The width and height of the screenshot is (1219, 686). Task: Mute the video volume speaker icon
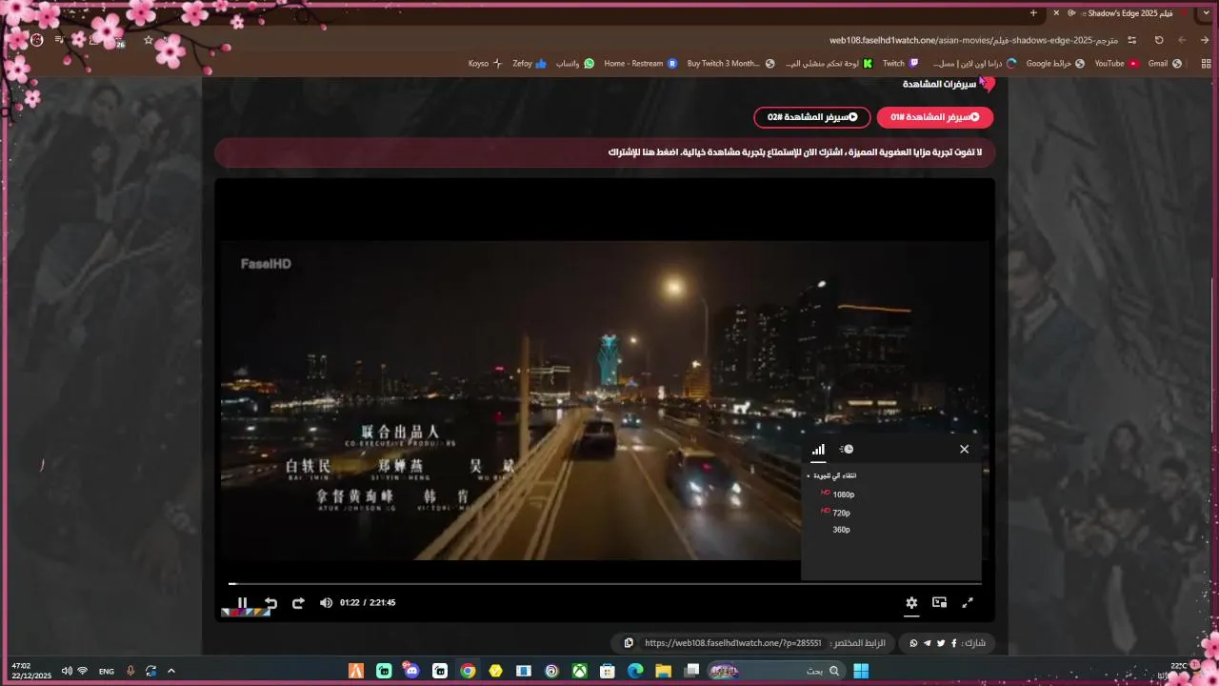pyautogui.click(x=326, y=602)
